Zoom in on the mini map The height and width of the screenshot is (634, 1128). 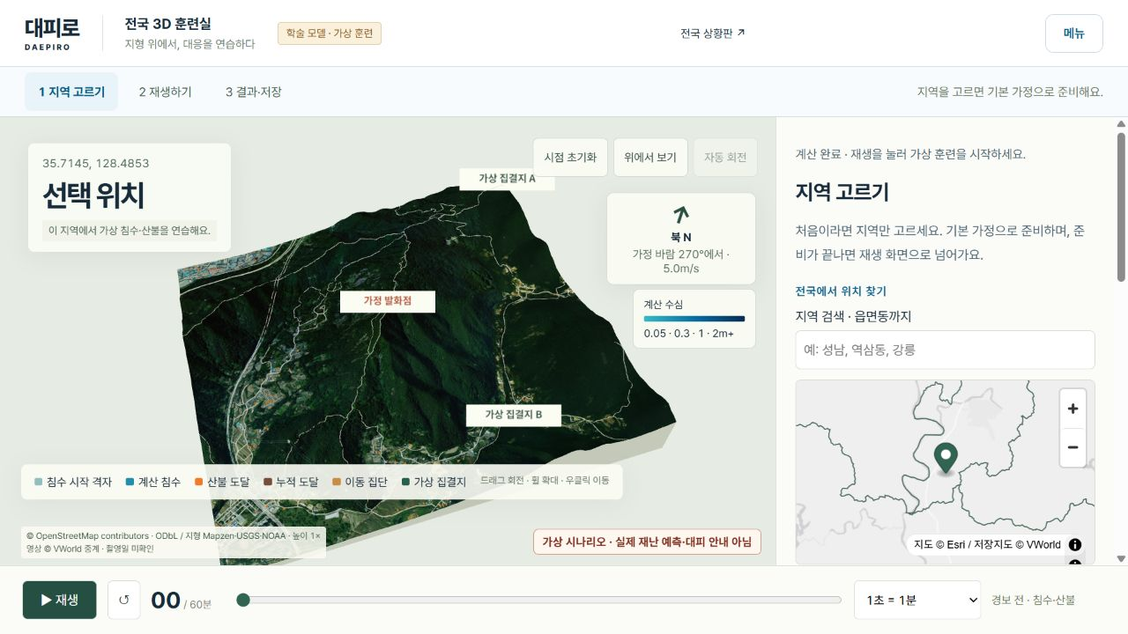(x=1072, y=409)
